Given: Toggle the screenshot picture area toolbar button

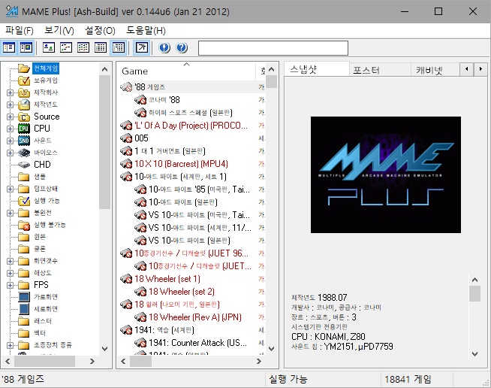Looking at the screenshot, I should [26, 47].
